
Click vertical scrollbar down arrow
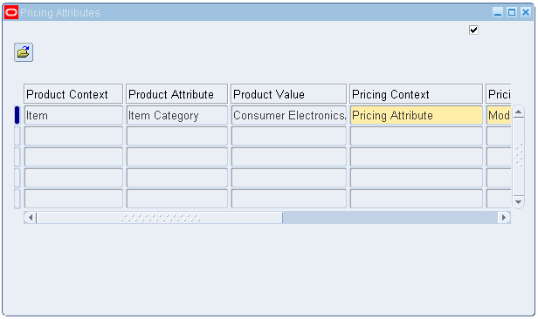point(519,202)
